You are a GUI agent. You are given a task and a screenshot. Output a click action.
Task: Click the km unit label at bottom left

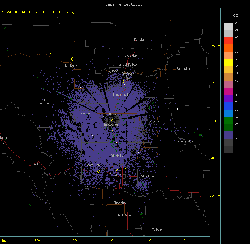[4, 241]
